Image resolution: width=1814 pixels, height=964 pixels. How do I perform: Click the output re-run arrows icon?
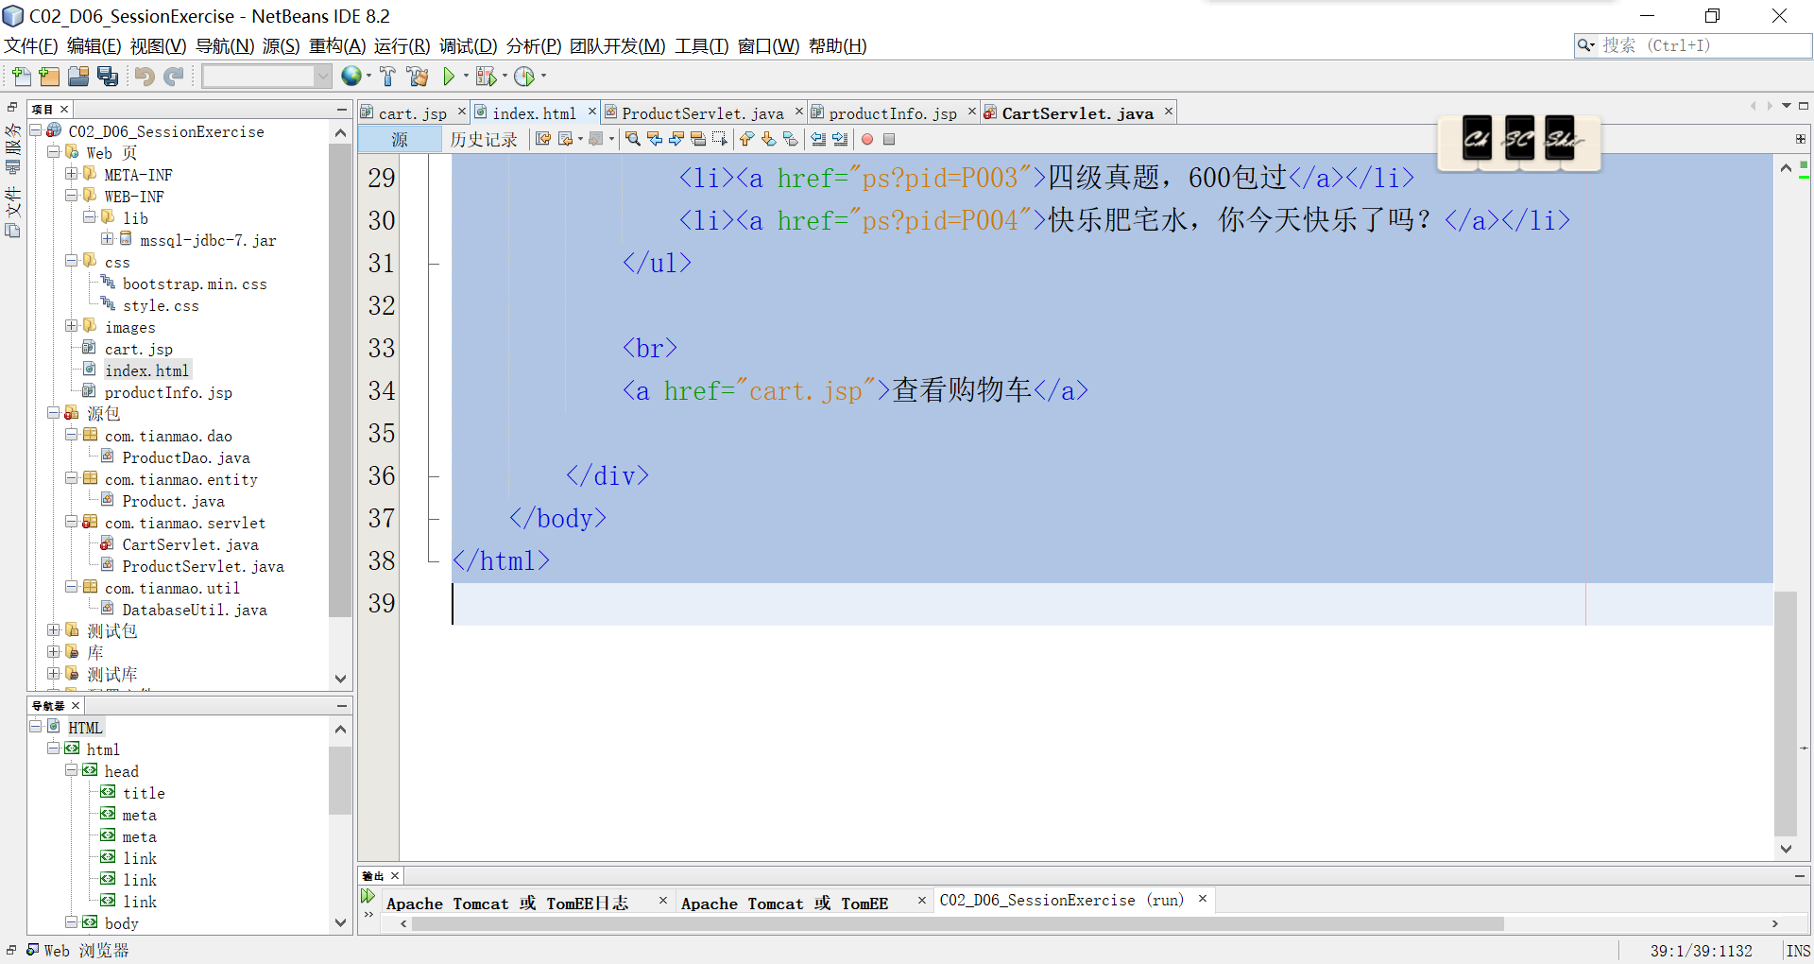tap(368, 896)
